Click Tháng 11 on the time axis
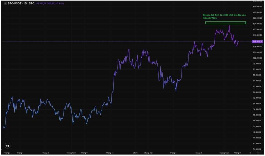Screen dimensions: 265x156 (110, 153)
